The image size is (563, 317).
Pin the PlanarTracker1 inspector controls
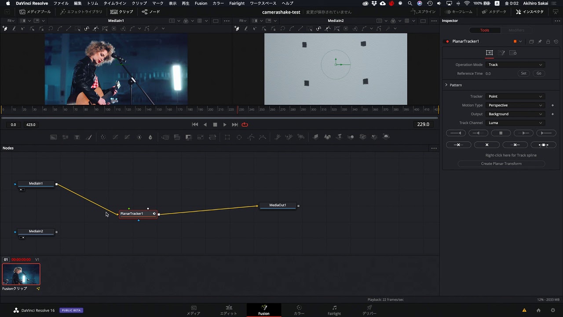540,41
